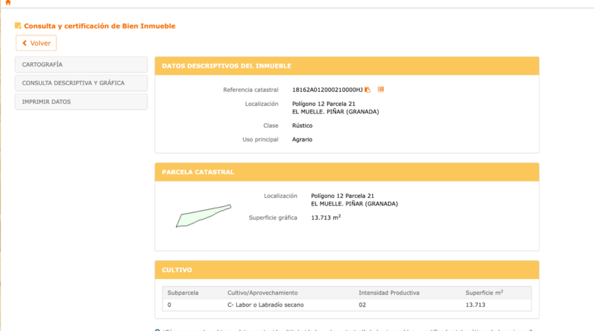Open barcode icon next to cadastral reference
Viewport: 594px width, 331px height.
click(380, 89)
